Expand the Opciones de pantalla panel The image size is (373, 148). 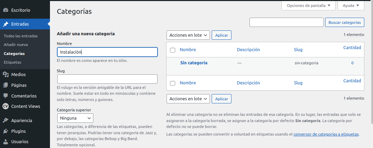[308, 6]
